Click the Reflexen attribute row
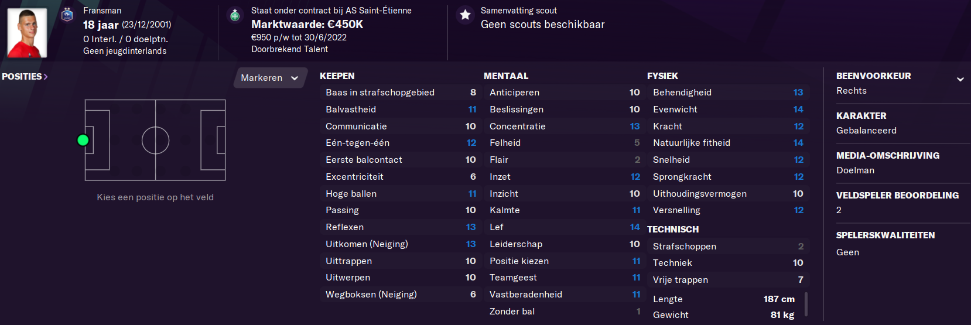971x325 pixels. tap(401, 227)
